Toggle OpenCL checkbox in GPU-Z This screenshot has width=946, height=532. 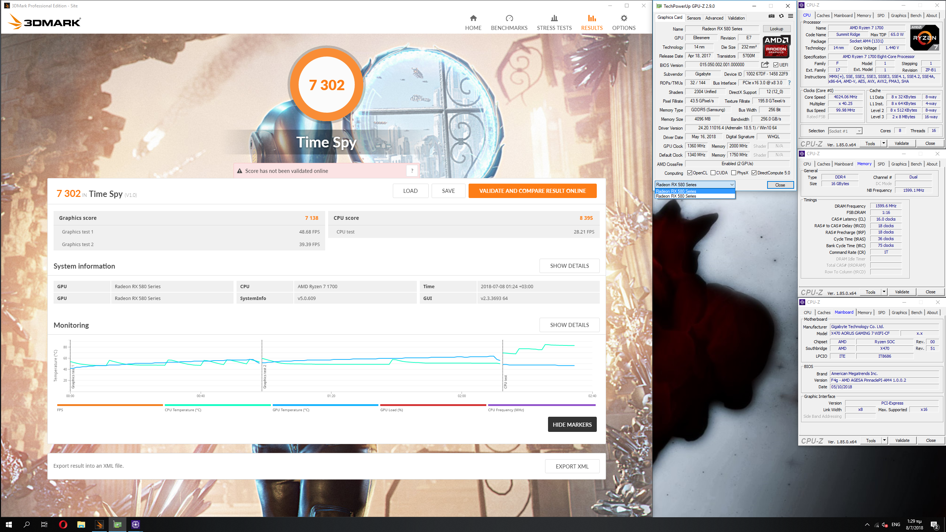tap(690, 173)
